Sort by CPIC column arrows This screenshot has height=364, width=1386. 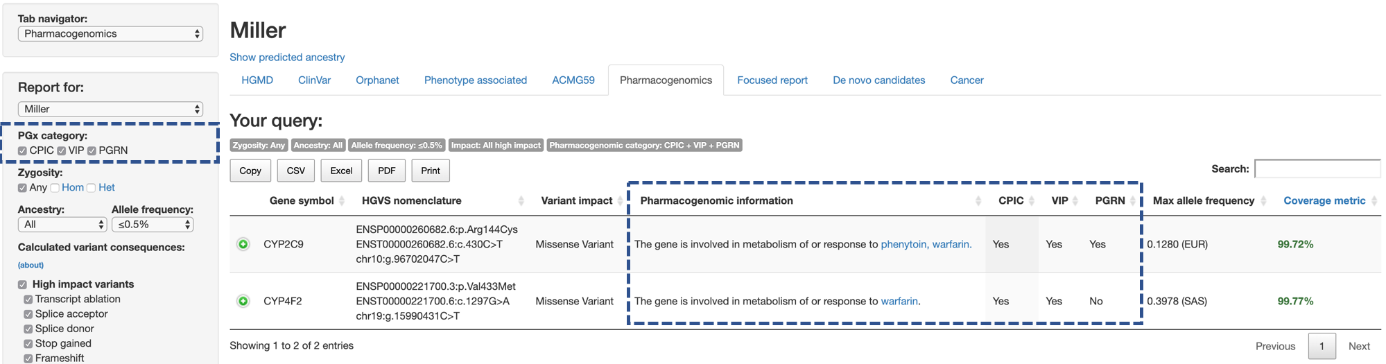click(x=1032, y=201)
